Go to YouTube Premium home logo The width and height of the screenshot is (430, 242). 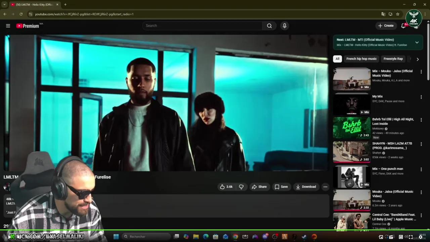(x=28, y=26)
